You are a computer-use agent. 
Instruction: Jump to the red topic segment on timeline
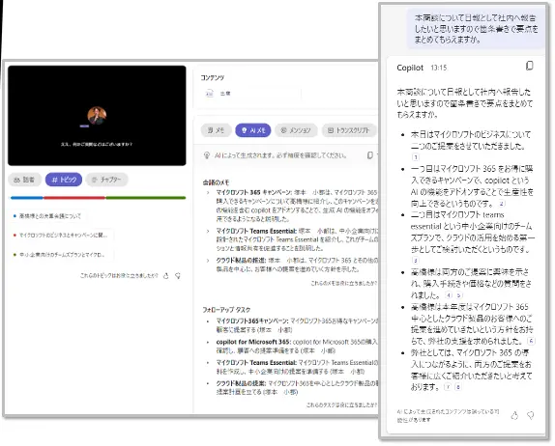click(x=74, y=198)
